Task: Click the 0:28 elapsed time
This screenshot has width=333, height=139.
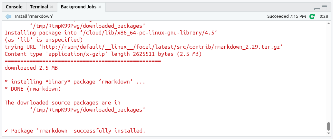Action: pos(324,16)
